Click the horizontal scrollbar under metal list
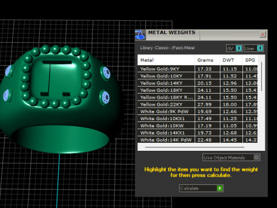 point(194,147)
